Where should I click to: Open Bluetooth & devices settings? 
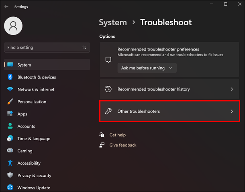click(x=37, y=77)
